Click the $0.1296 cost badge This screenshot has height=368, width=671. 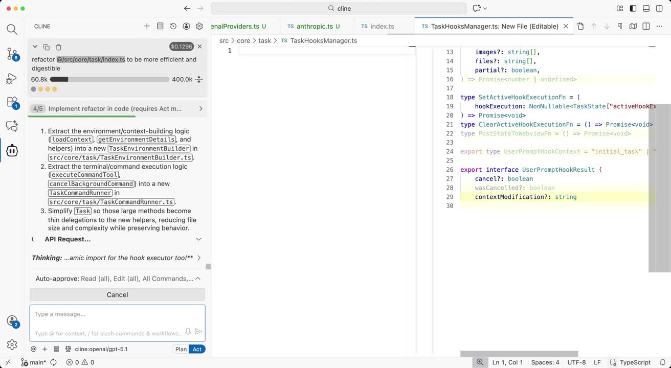pos(182,47)
